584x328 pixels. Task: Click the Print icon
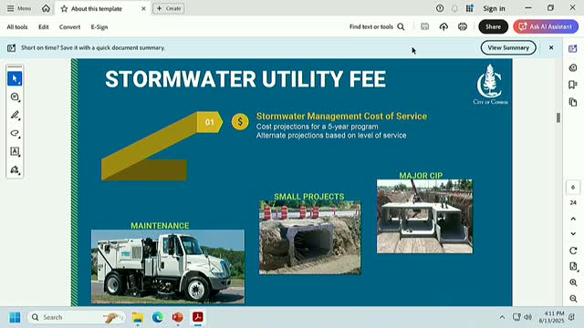coord(463,26)
